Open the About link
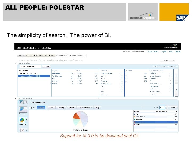The image size is (192, 144). pos(178,51)
